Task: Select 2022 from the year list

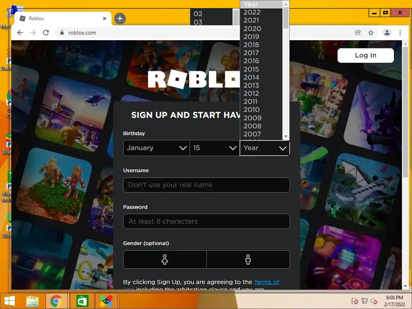Action: pyautogui.click(x=261, y=12)
